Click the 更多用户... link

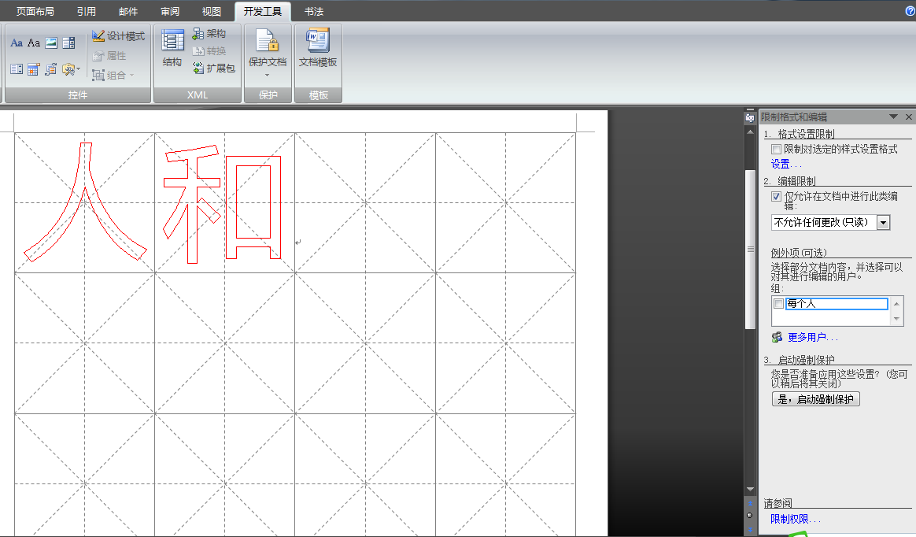click(x=813, y=337)
